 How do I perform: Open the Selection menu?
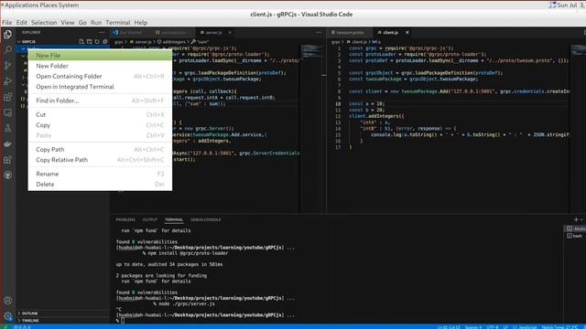click(x=44, y=22)
